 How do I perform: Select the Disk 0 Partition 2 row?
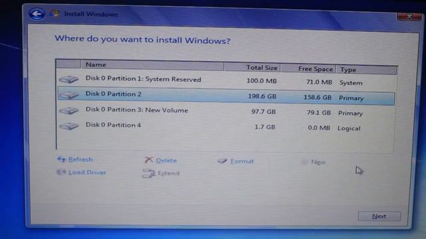tap(226, 96)
